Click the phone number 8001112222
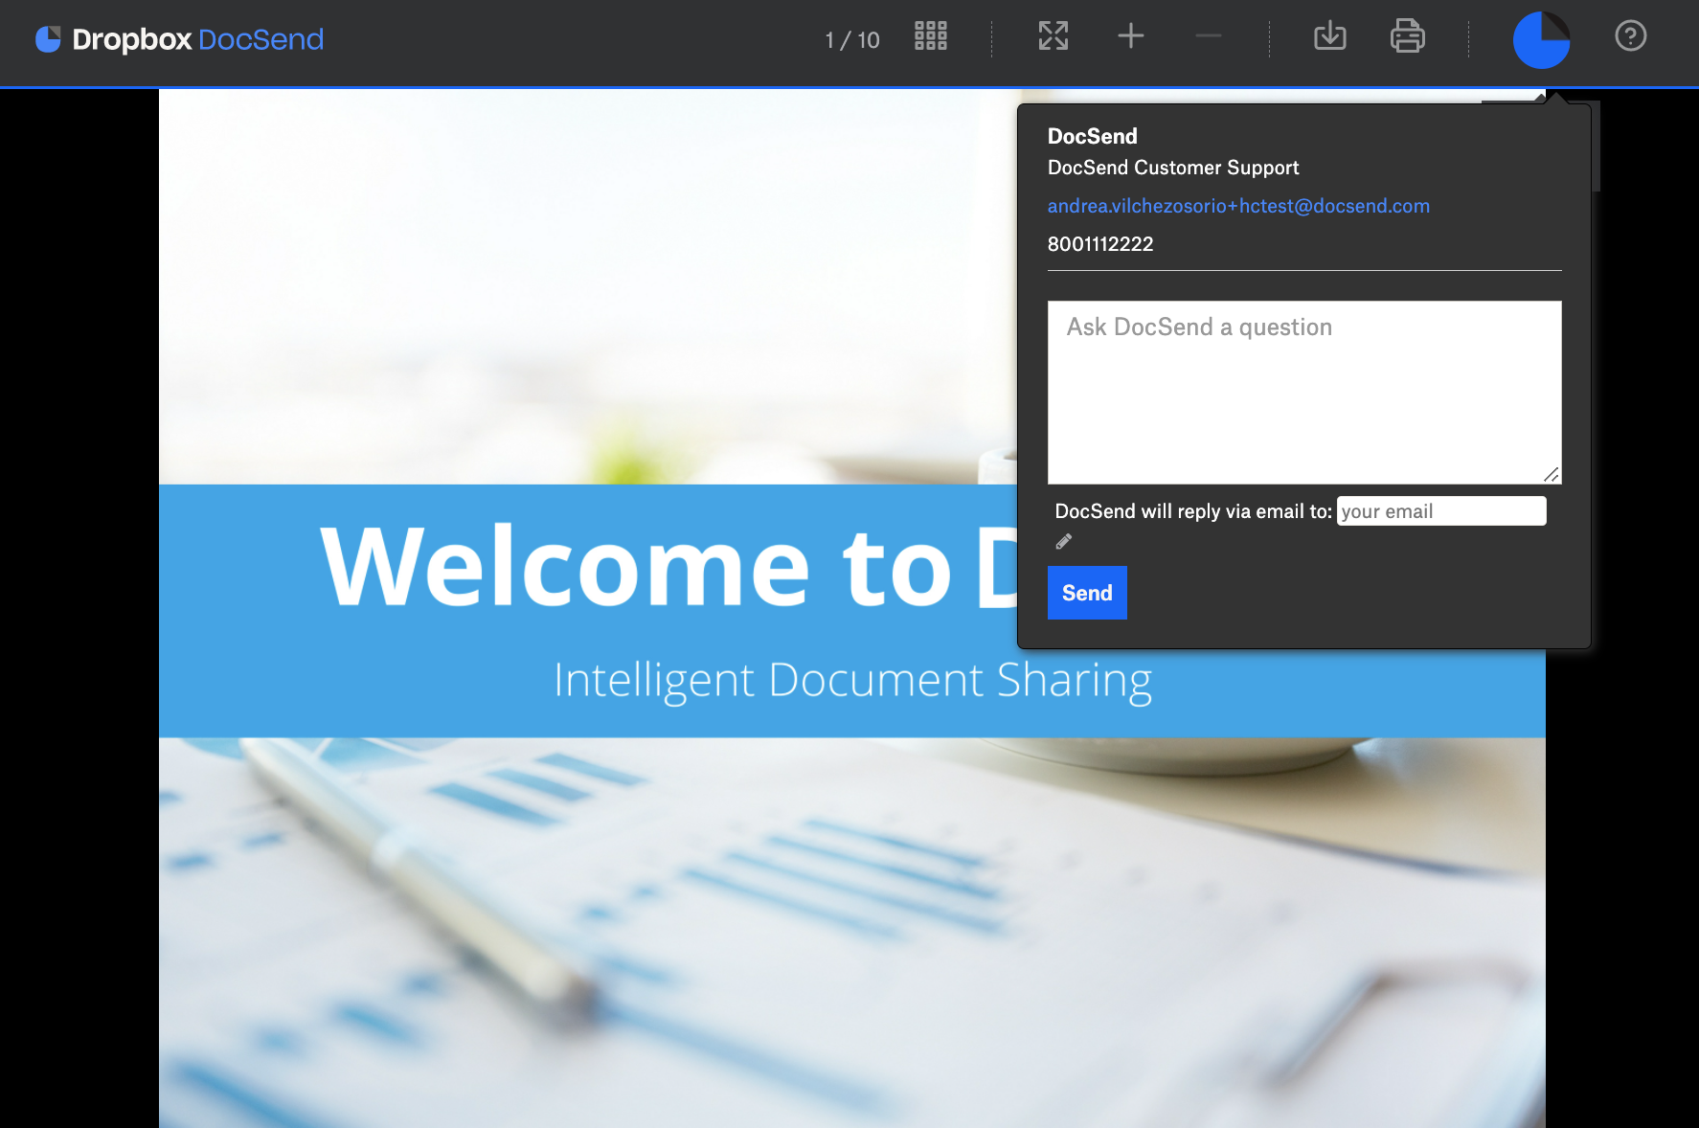Screen dimensions: 1699x1128 click(x=1100, y=244)
